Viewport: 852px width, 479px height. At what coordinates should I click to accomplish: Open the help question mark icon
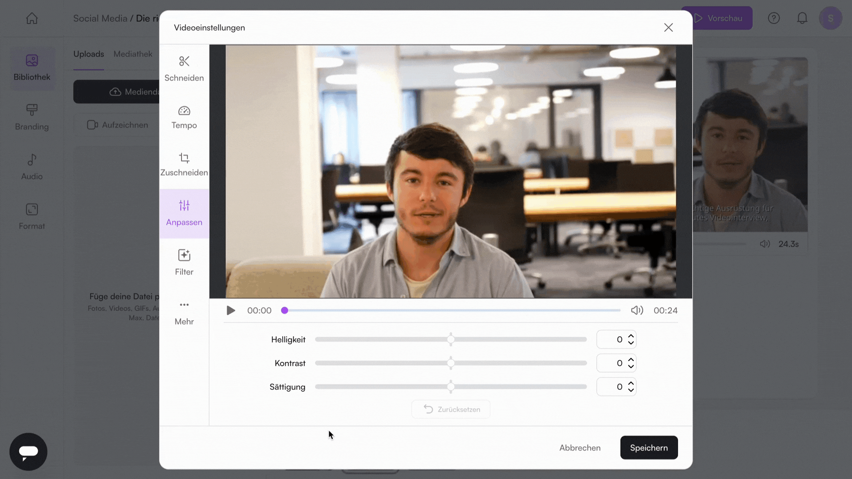(x=774, y=18)
